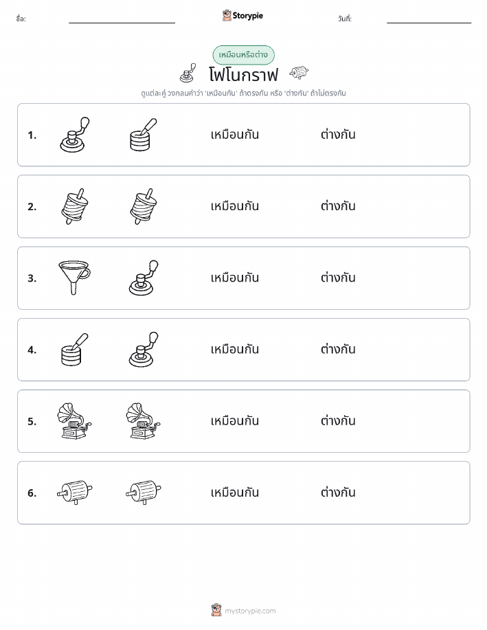Click the cylinder icon right of title
Screen dimensions: 487x630
(x=299, y=73)
